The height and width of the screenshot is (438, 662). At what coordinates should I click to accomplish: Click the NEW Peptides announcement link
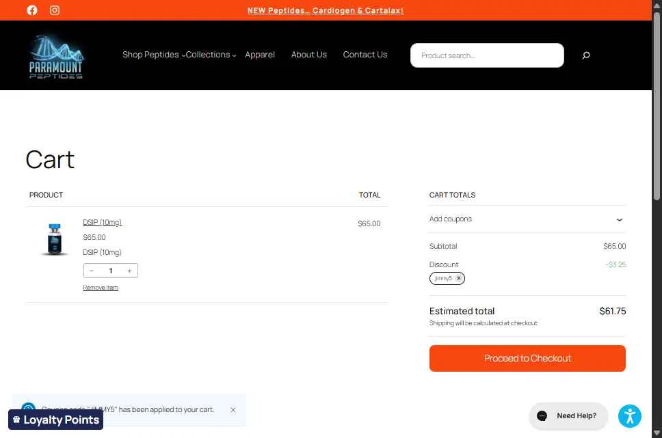tap(326, 10)
